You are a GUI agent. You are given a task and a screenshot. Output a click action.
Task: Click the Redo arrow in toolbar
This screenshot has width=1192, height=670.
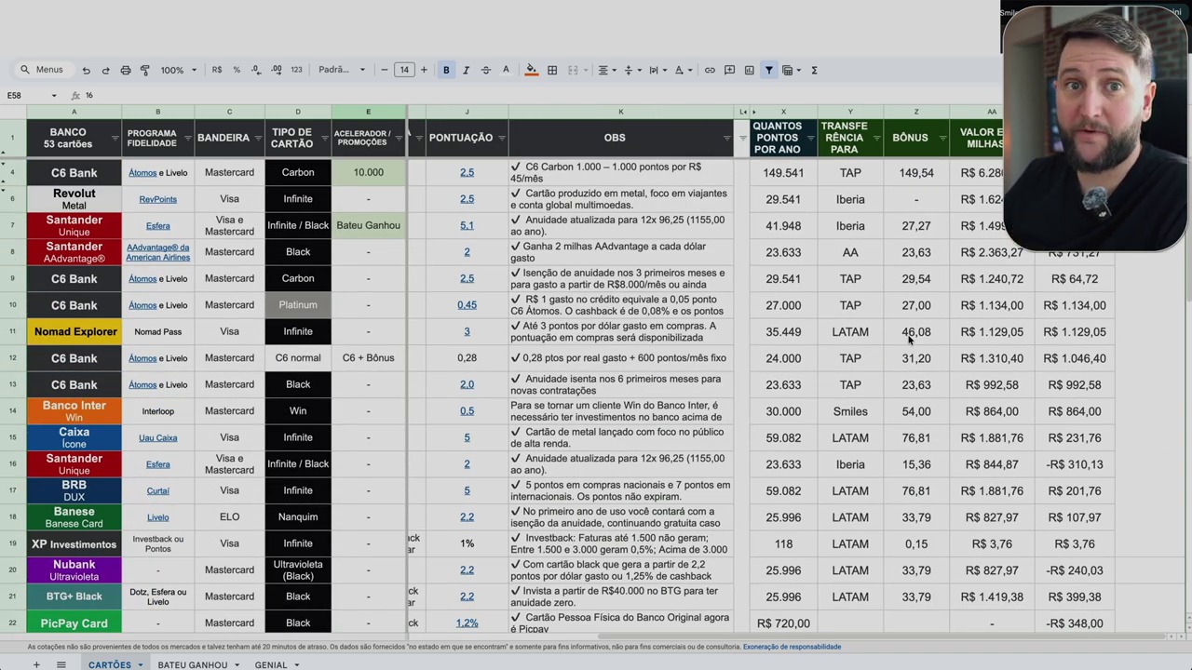coord(105,70)
